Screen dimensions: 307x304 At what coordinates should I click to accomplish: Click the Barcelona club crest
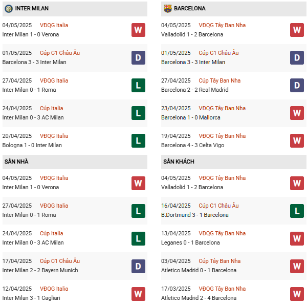tap(168, 8)
